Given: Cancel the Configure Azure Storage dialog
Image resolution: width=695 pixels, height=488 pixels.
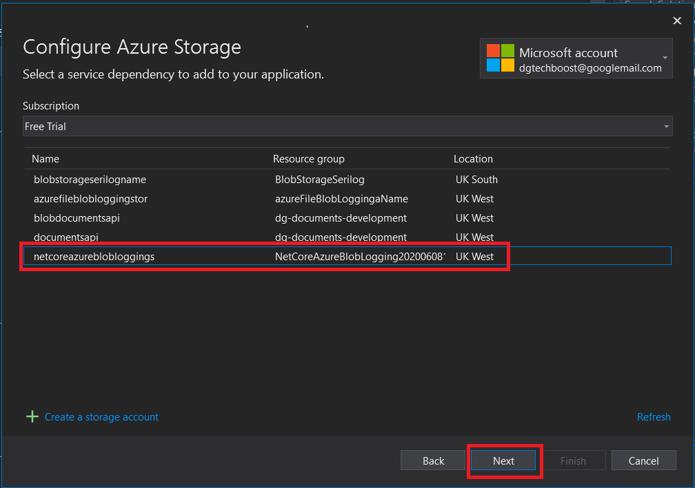Looking at the screenshot, I should [x=643, y=460].
